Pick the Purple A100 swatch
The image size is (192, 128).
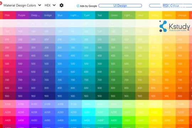(x=22, y=104)
